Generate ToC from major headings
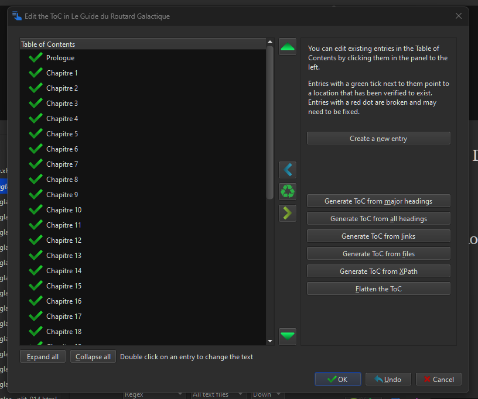 coord(378,201)
